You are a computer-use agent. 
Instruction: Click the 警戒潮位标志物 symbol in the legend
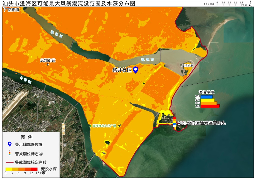pos(10,153)
